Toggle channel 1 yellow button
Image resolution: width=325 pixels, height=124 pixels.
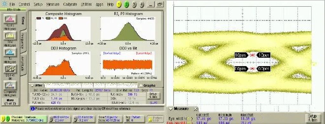[119, 4]
